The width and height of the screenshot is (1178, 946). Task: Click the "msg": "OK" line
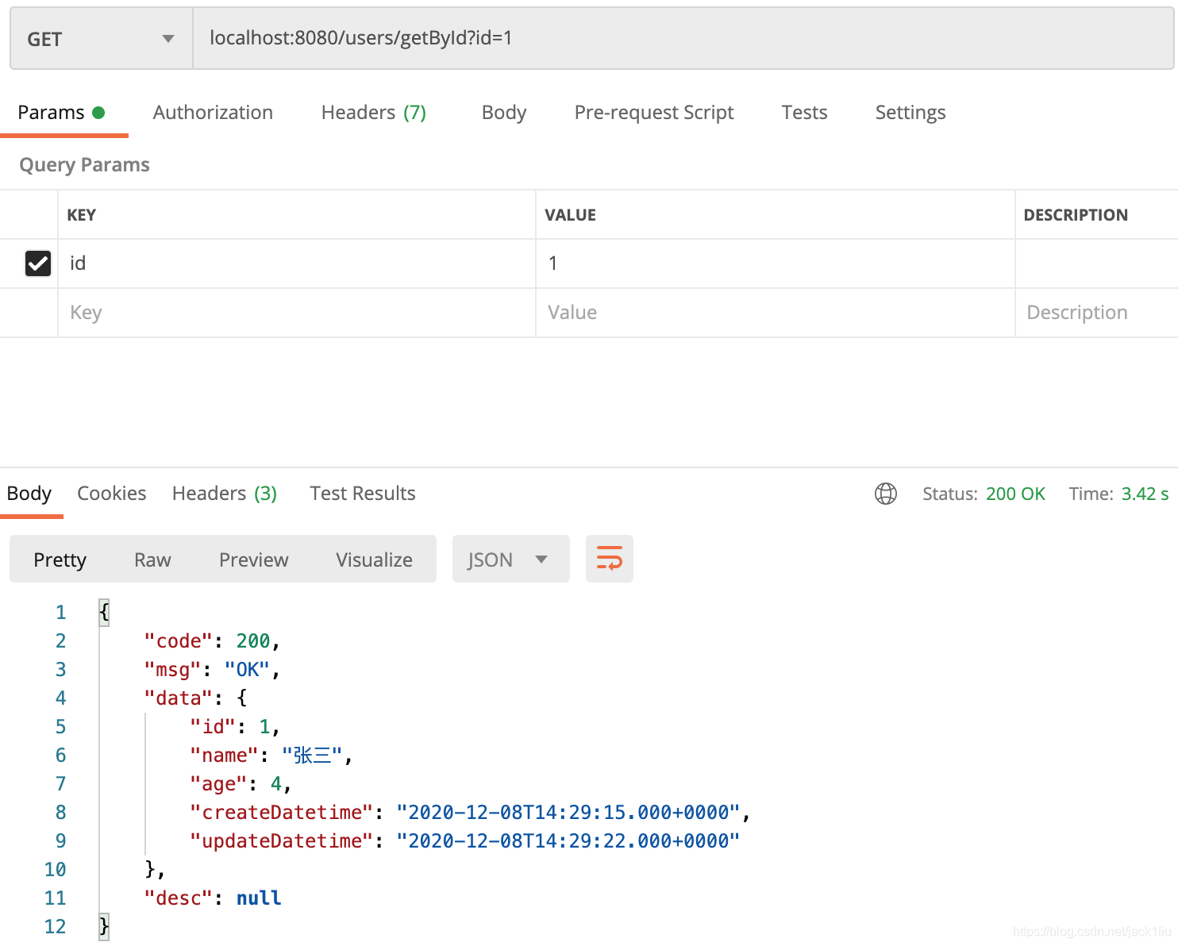tap(212, 670)
